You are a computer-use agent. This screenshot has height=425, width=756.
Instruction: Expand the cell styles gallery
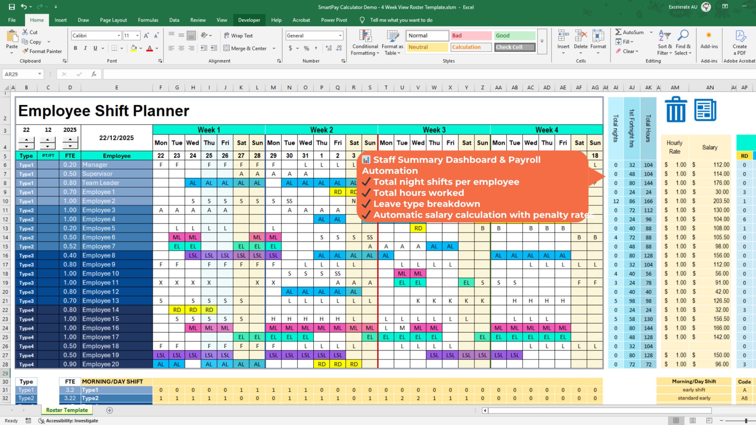(x=542, y=41)
